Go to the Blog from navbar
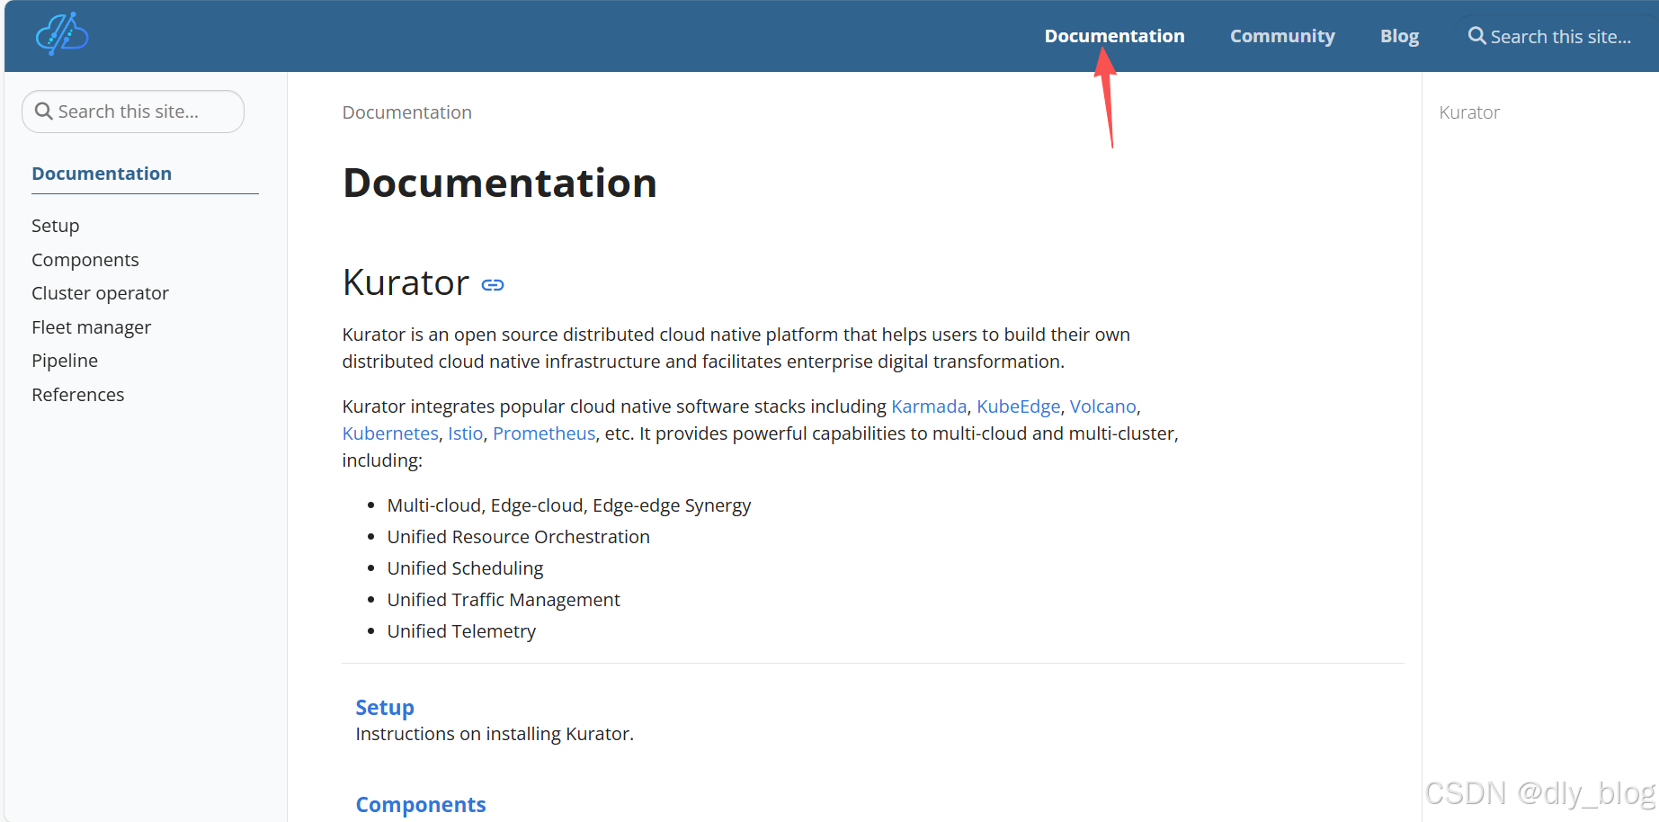Viewport: 1659px width, 822px height. [x=1399, y=36]
